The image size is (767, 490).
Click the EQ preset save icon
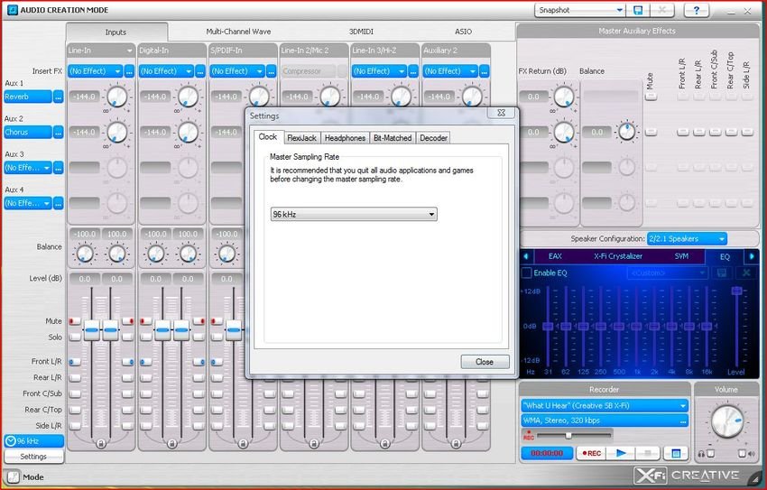pyautogui.click(x=722, y=273)
